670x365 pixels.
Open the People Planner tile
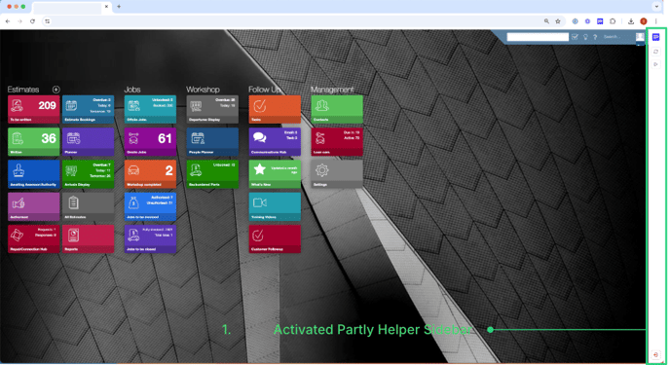point(212,142)
